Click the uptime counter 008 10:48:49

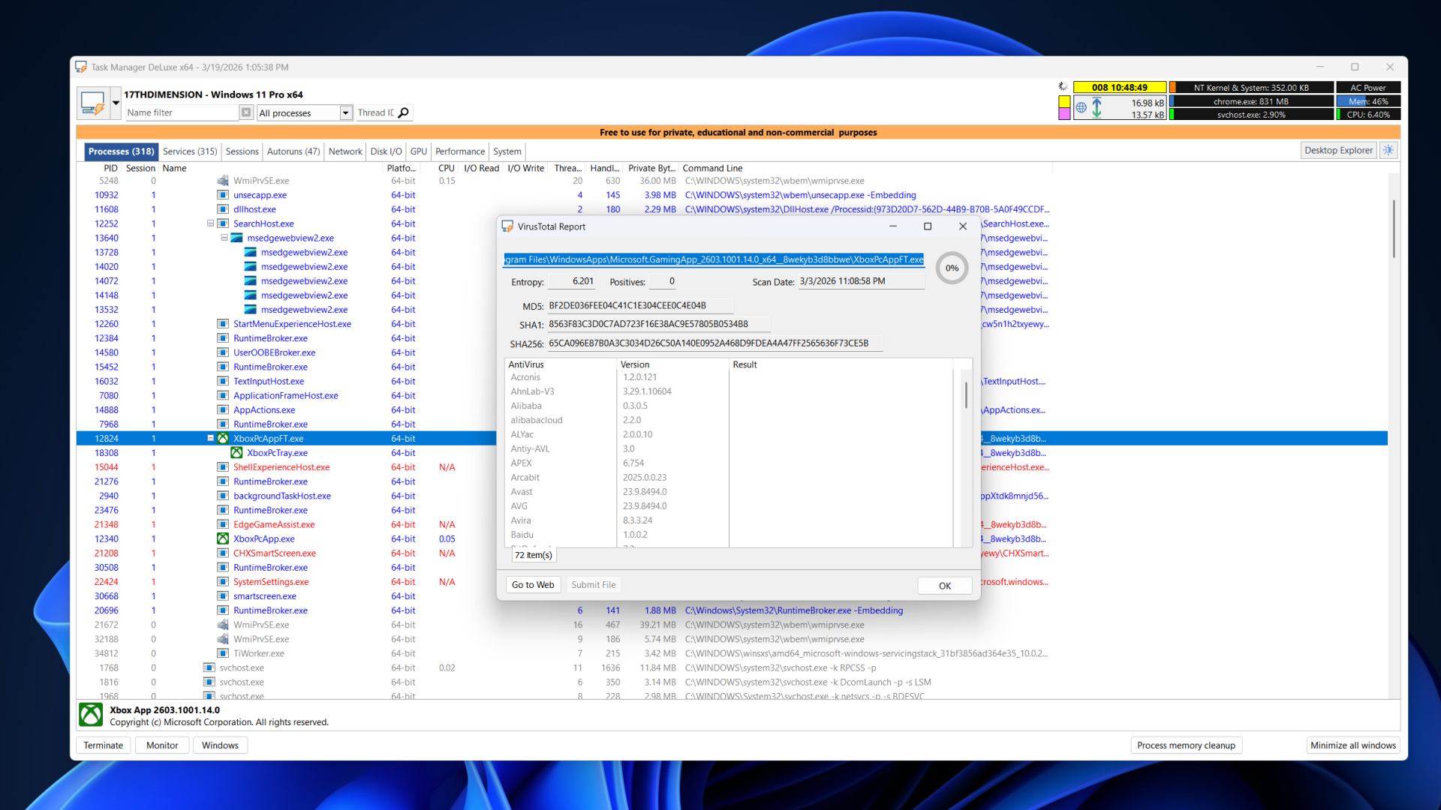point(1119,88)
